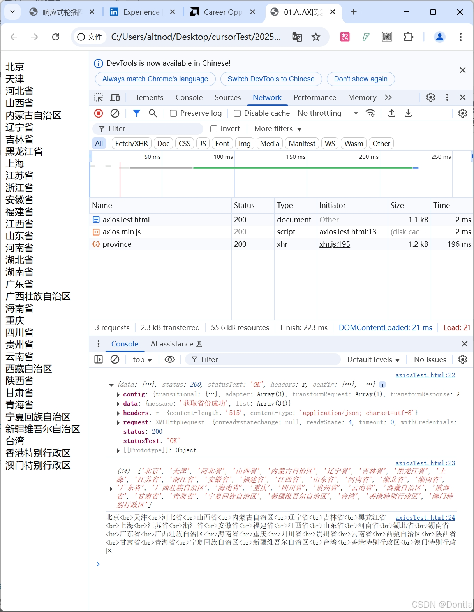Click the red translate extension icon
Image resolution: width=474 pixels, height=612 pixels.
point(345,37)
